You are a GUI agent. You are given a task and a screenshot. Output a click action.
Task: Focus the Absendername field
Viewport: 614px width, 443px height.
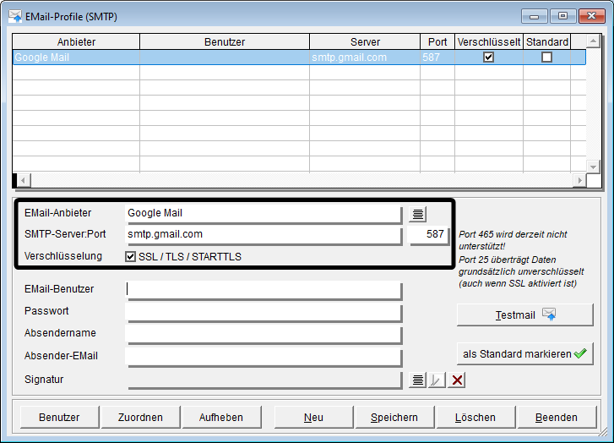[264, 334]
